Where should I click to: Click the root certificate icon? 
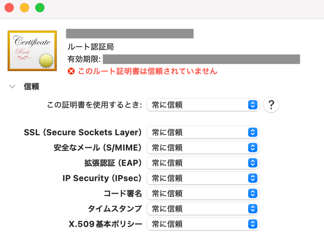pos(32,51)
